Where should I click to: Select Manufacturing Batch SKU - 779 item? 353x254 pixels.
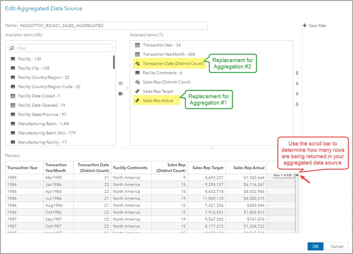point(47,133)
